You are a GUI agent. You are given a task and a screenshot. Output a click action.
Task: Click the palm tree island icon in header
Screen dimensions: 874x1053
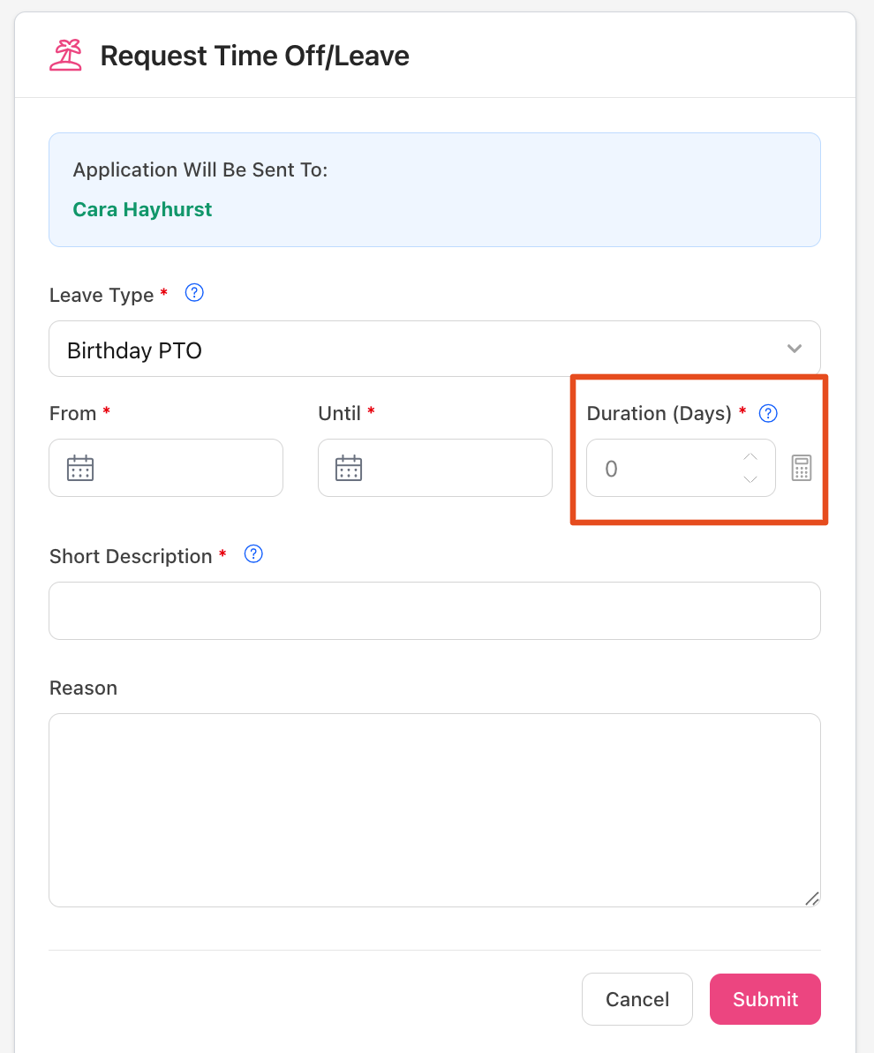(x=66, y=55)
